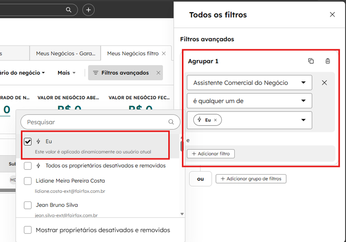Viewport: 346px width, 242px height.
Task: Uncheck the Eu checkbox
Action: pos(28,141)
